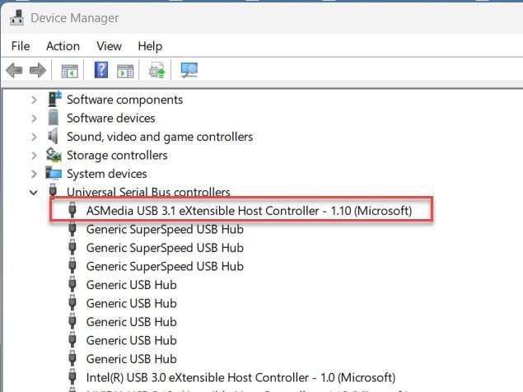Image resolution: width=523 pixels, height=392 pixels.
Task: Select Sound, video and game controllers
Action: click(160, 137)
